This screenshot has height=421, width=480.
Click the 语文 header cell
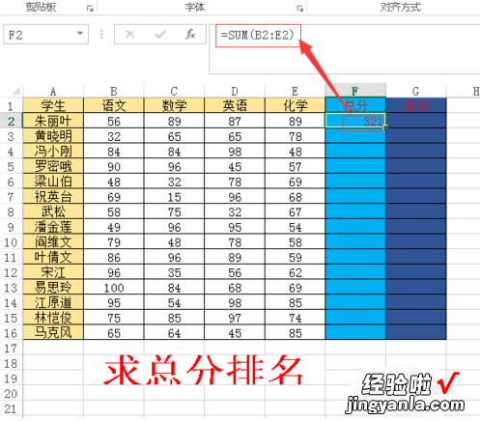[x=114, y=105]
